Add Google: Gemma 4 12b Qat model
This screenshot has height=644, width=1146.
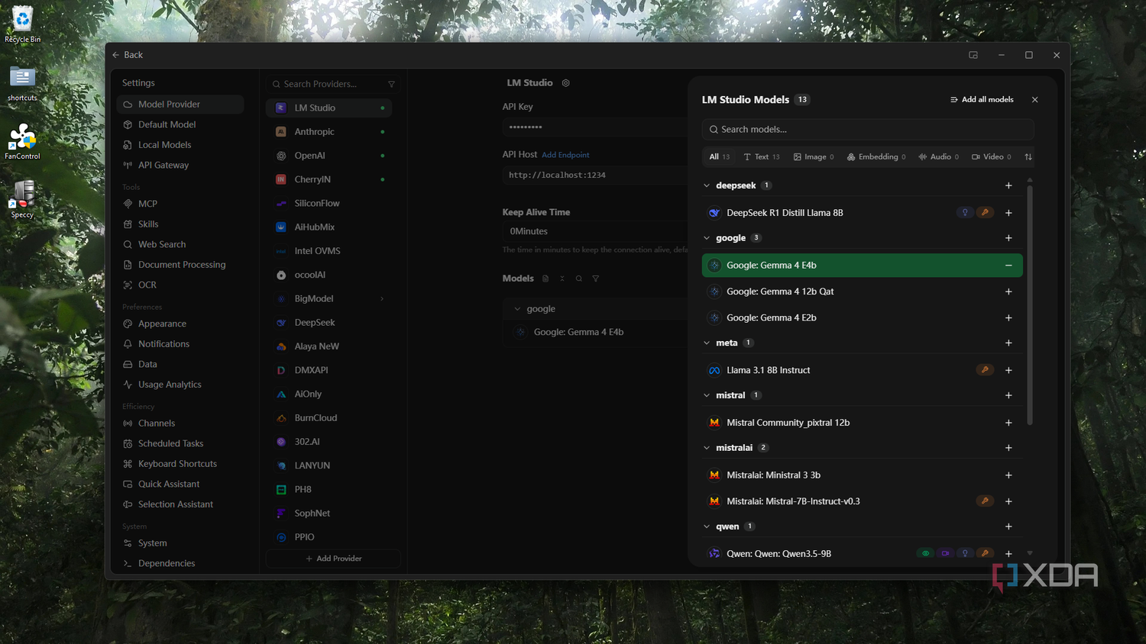click(1008, 291)
